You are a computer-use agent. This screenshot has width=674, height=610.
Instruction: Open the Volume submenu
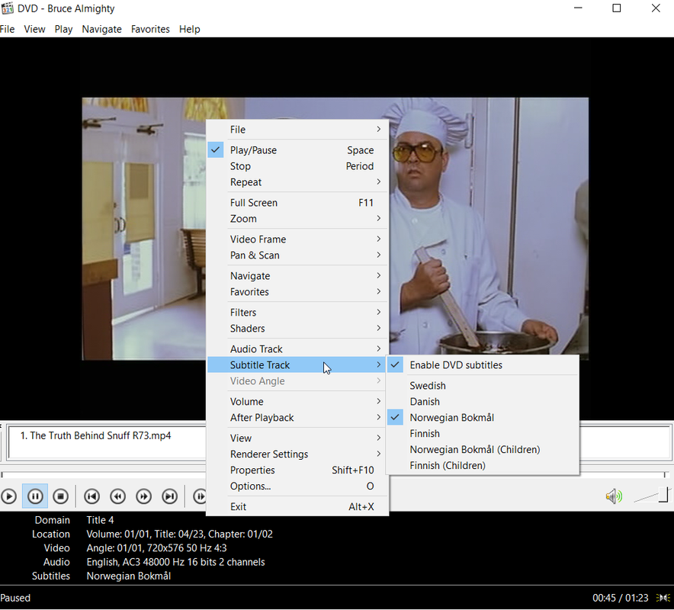(297, 402)
